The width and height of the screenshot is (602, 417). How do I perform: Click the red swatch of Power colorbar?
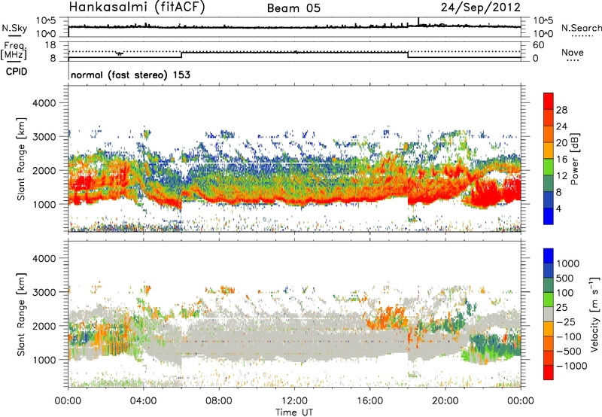(x=549, y=101)
